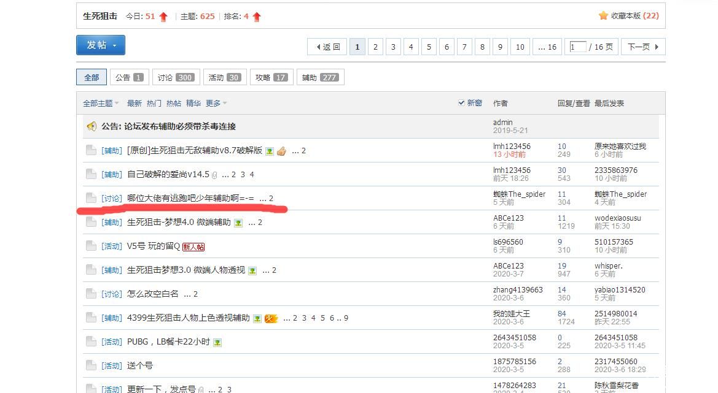Screen dimensions: 718x393
Task: Filter threads by 热帖
Action: [174, 103]
